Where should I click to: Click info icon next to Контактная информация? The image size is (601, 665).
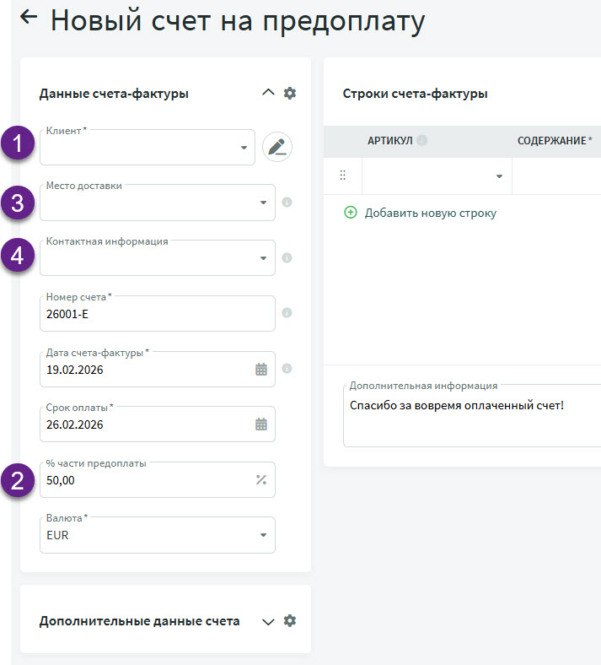coord(287,257)
